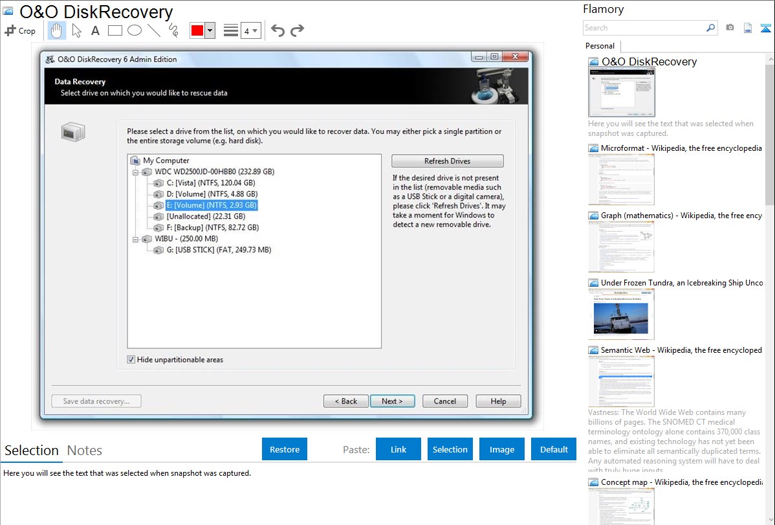Image resolution: width=775 pixels, height=525 pixels.
Task: Choose the text annotation tool
Action: [x=95, y=30]
